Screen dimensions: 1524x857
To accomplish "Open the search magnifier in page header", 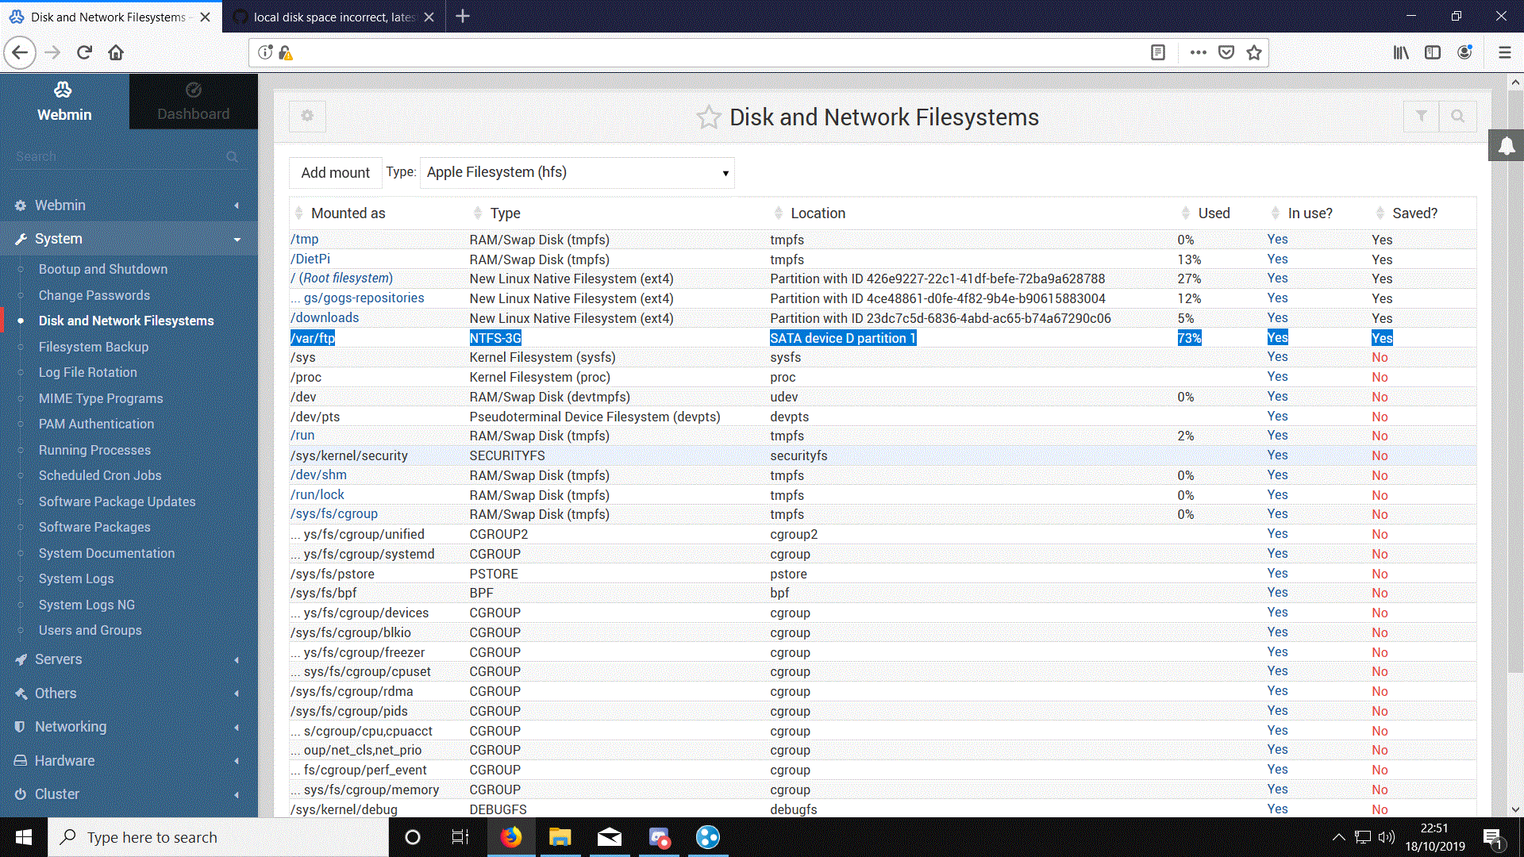I will click(1458, 117).
